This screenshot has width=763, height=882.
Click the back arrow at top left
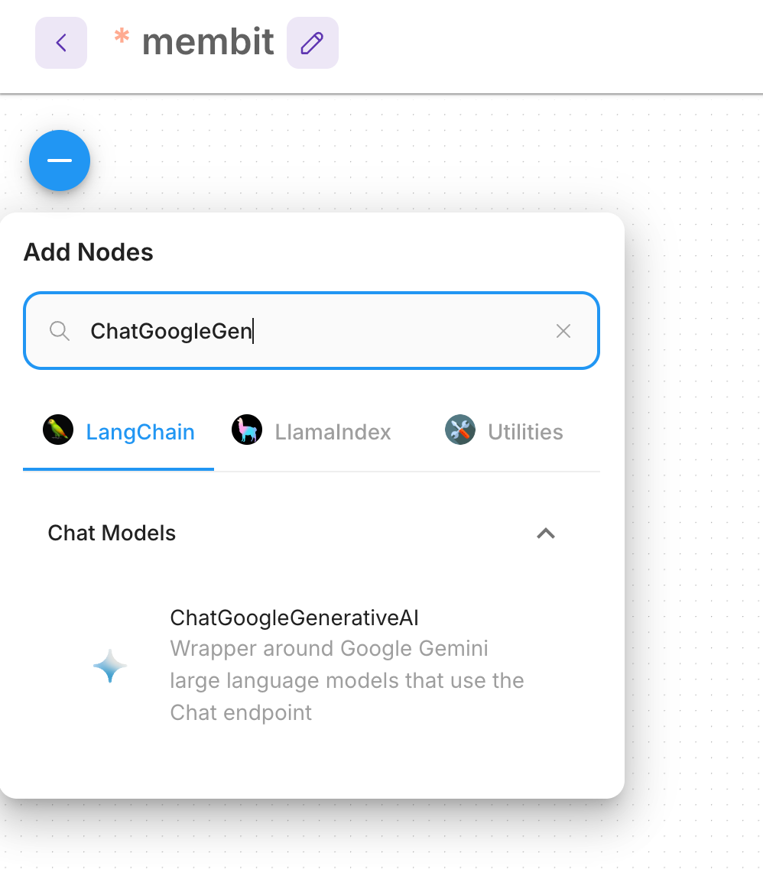coord(60,43)
